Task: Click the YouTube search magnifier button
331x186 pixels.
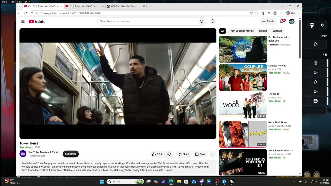Action: tap(202, 21)
